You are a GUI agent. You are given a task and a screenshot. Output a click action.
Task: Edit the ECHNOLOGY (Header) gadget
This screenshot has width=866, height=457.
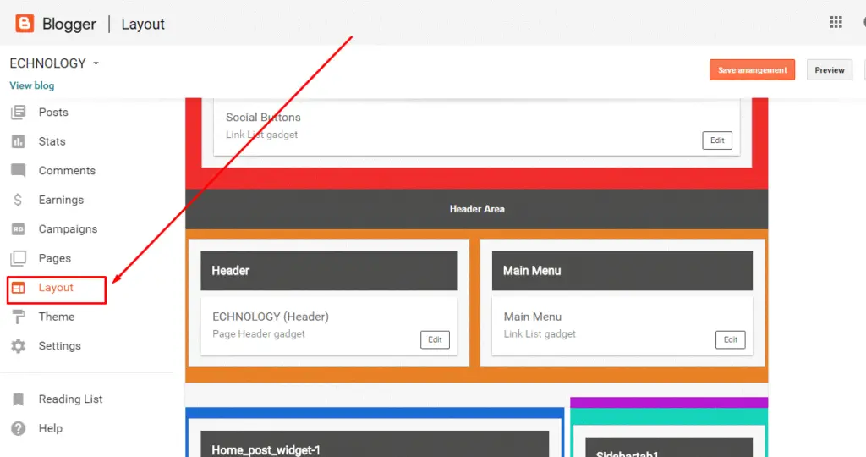click(x=435, y=340)
